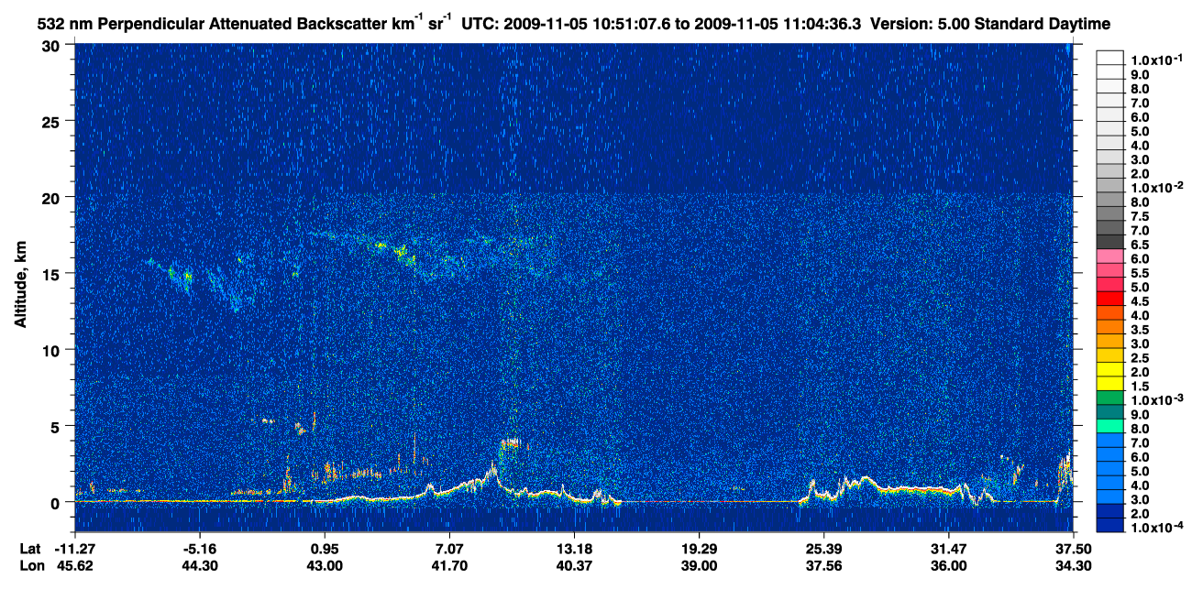Click longitude value '34.30'
Screen dimensions: 1192x611
pyautogui.click(x=1073, y=565)
